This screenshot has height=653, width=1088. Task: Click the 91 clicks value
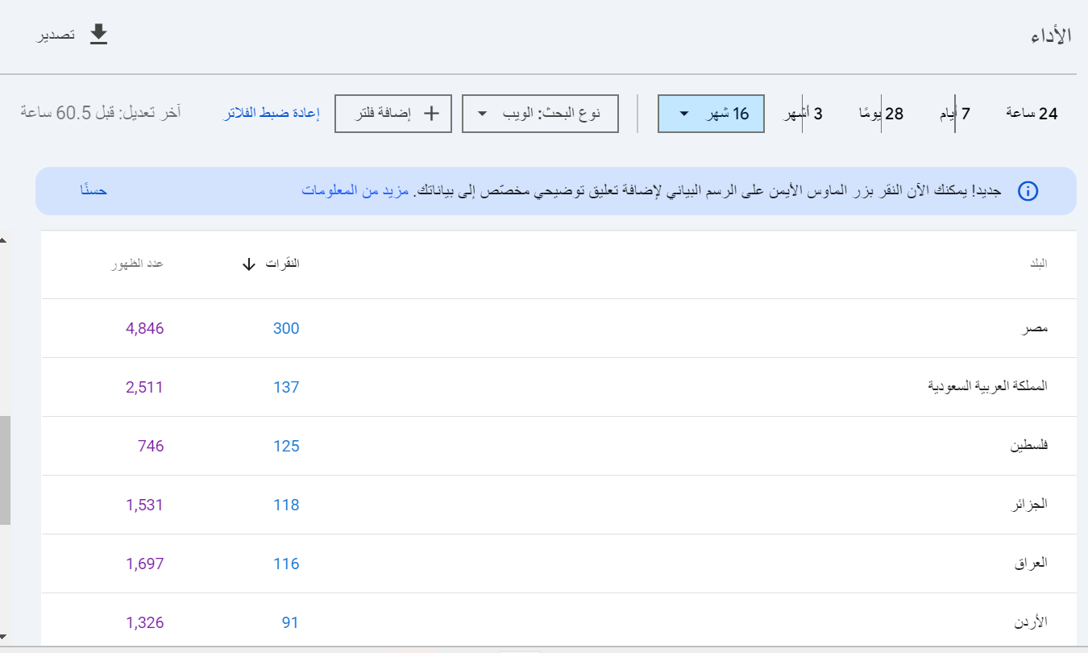pyautogui.click(x=290, y=622)
